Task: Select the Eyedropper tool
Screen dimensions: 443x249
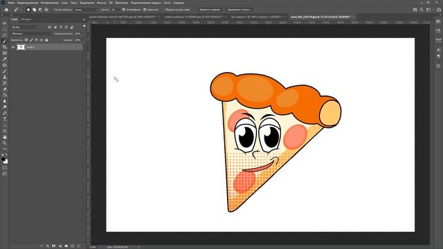Action: (5, 59)
